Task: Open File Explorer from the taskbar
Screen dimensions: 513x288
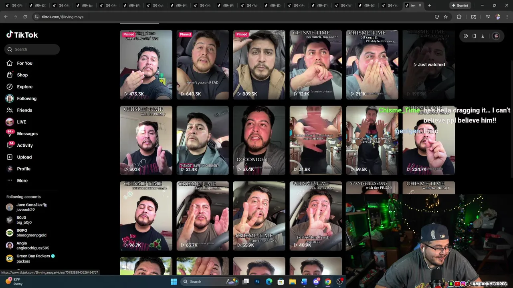Action: [293, 282]
